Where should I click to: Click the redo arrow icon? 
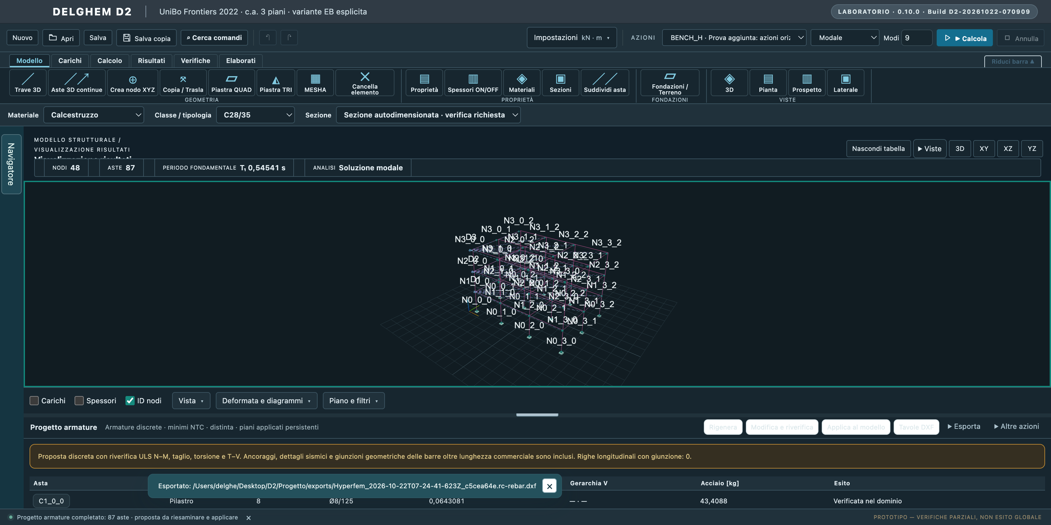[x=289, y=37]
